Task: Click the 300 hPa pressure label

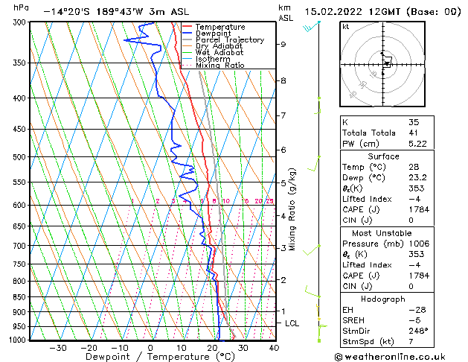Action: (x=21, y=22)
